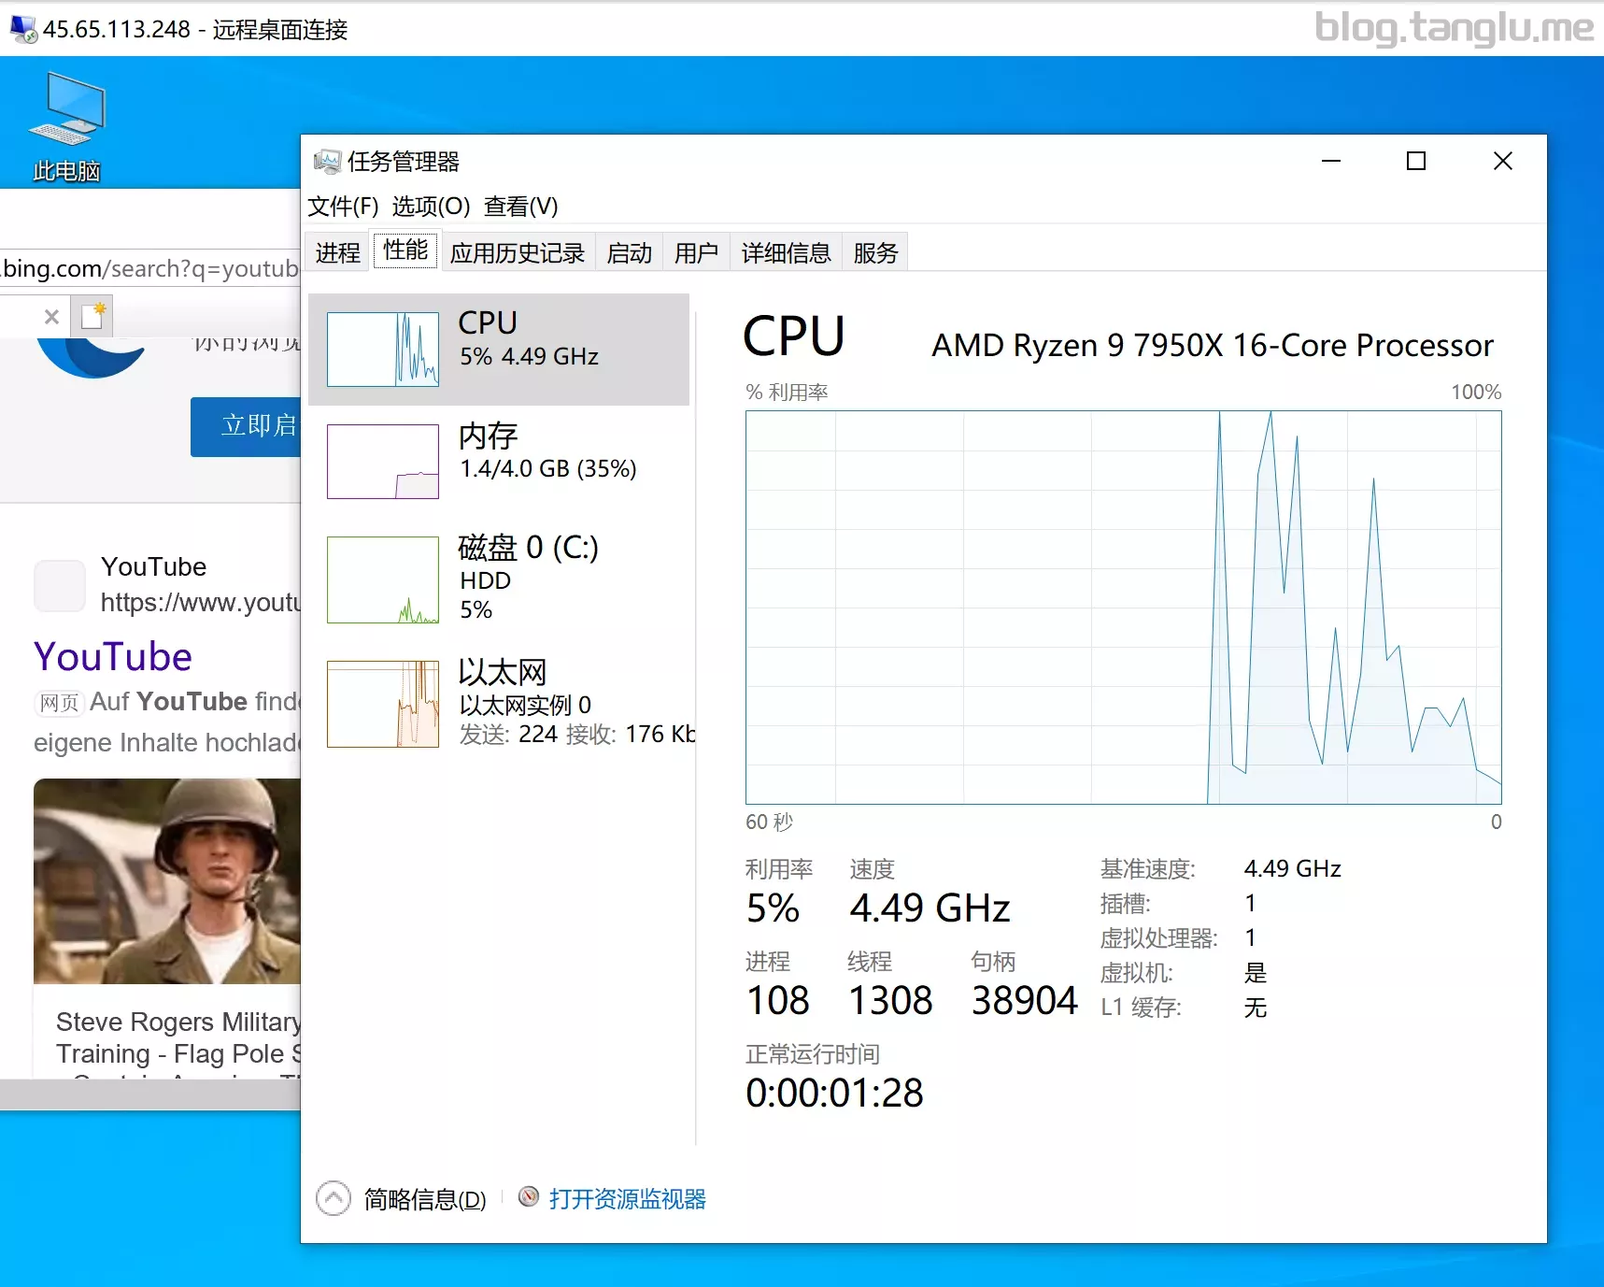The width and height of the screenshot is (1604, 1287).
Task: Switch to the 服务 tab
Action: (876, 252)
